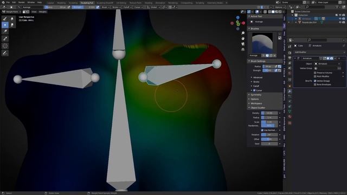Open the Window menu

coord(31,2)
